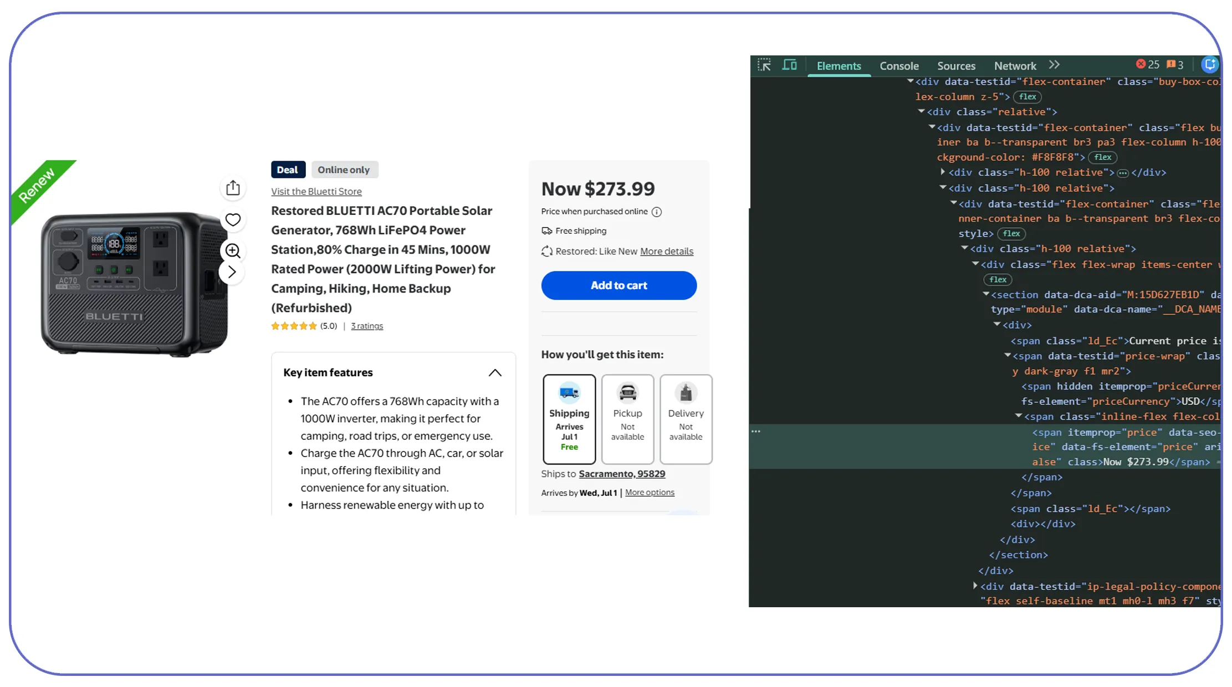Screen dimensions: 1232x687
Task: Click the product title text
Action: (383, 259)
